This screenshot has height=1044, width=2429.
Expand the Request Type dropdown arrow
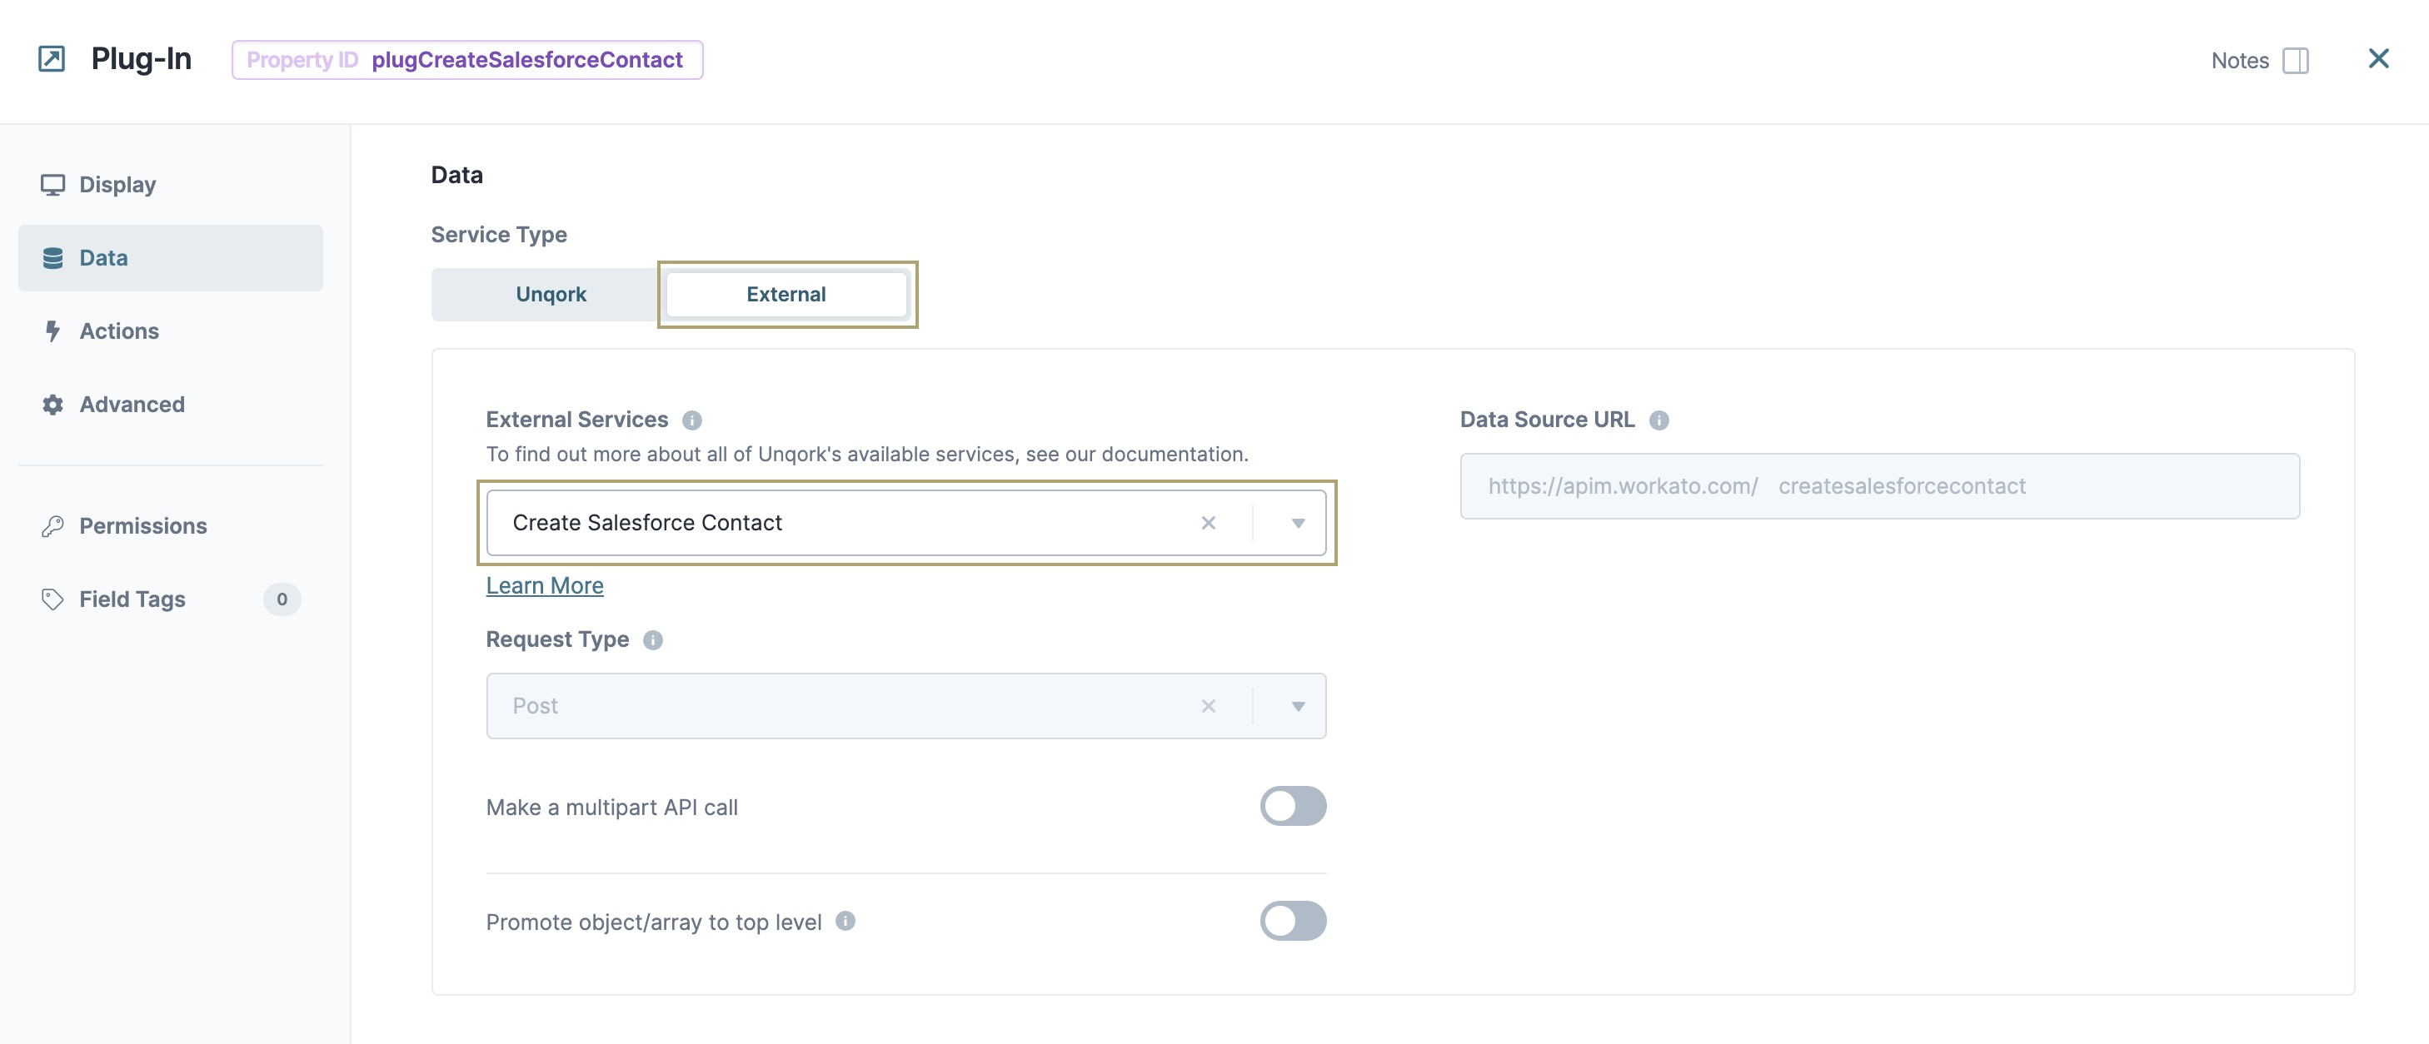[x=1298, y=706]
